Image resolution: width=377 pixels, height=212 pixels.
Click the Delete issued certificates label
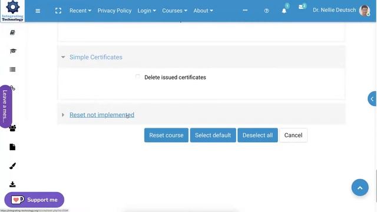(x=175, y=77)
